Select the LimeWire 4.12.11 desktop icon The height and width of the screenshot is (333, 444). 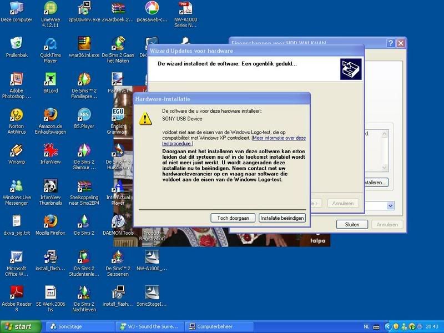(x=51, y=14)
